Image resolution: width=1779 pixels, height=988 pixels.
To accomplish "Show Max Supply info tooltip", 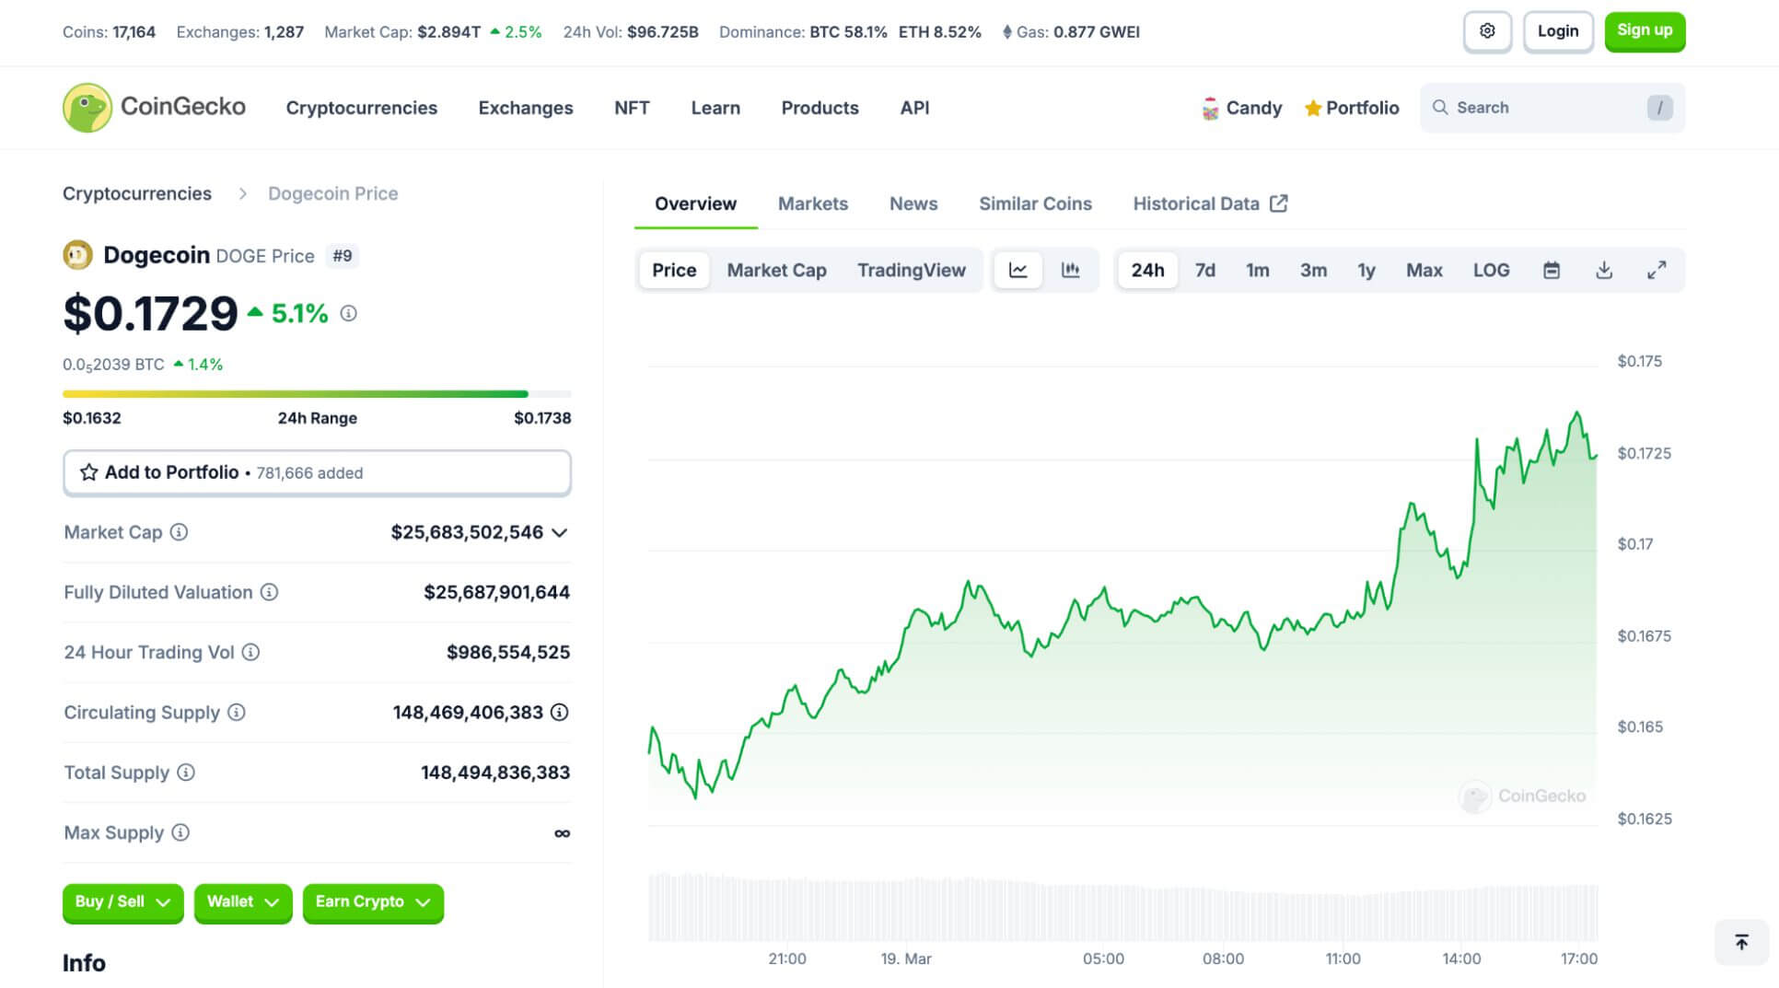I will coord(180,832).
